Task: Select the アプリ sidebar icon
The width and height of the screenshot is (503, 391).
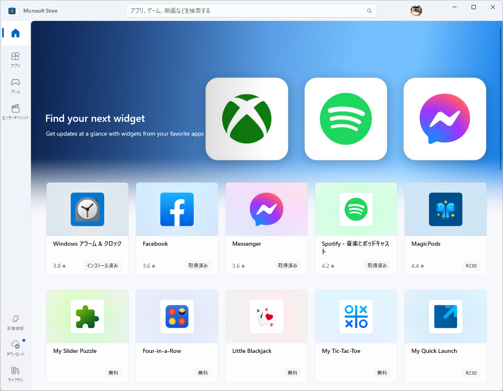Action: coord(15,59)
